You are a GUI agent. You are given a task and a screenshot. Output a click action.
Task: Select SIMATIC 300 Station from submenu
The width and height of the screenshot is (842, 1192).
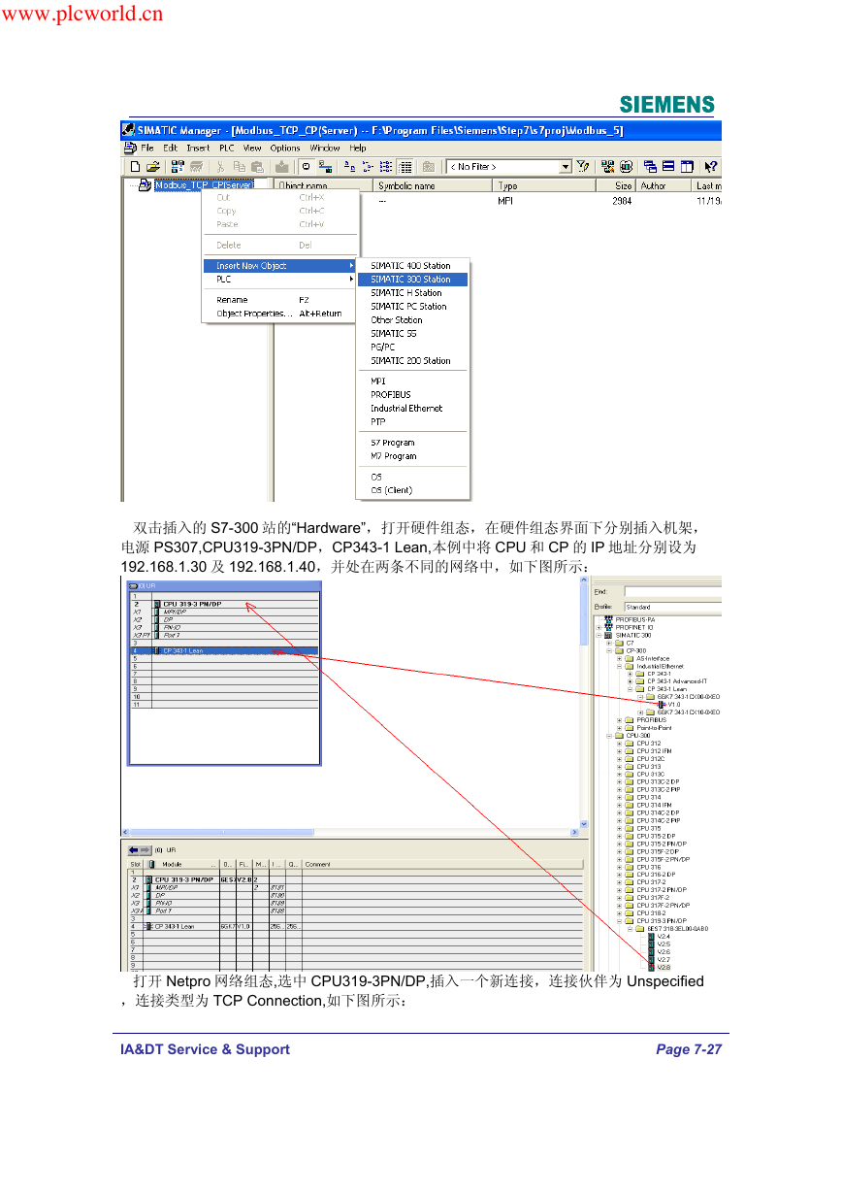pyautogui.click(x=412, y=280)
